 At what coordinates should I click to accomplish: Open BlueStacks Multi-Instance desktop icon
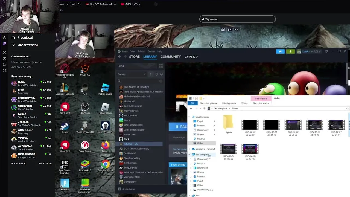85,186
